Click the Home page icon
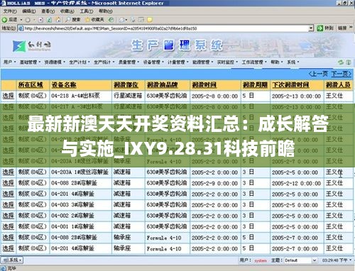 [x=58, y=20]
